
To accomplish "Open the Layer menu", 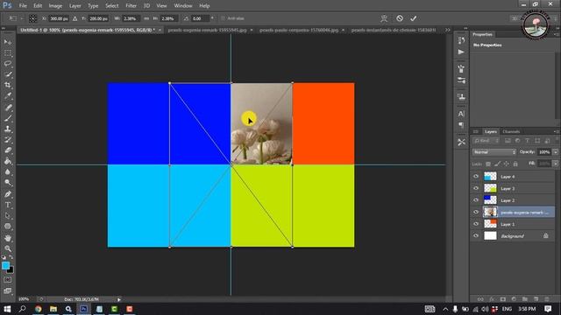I will pos(75,6).
